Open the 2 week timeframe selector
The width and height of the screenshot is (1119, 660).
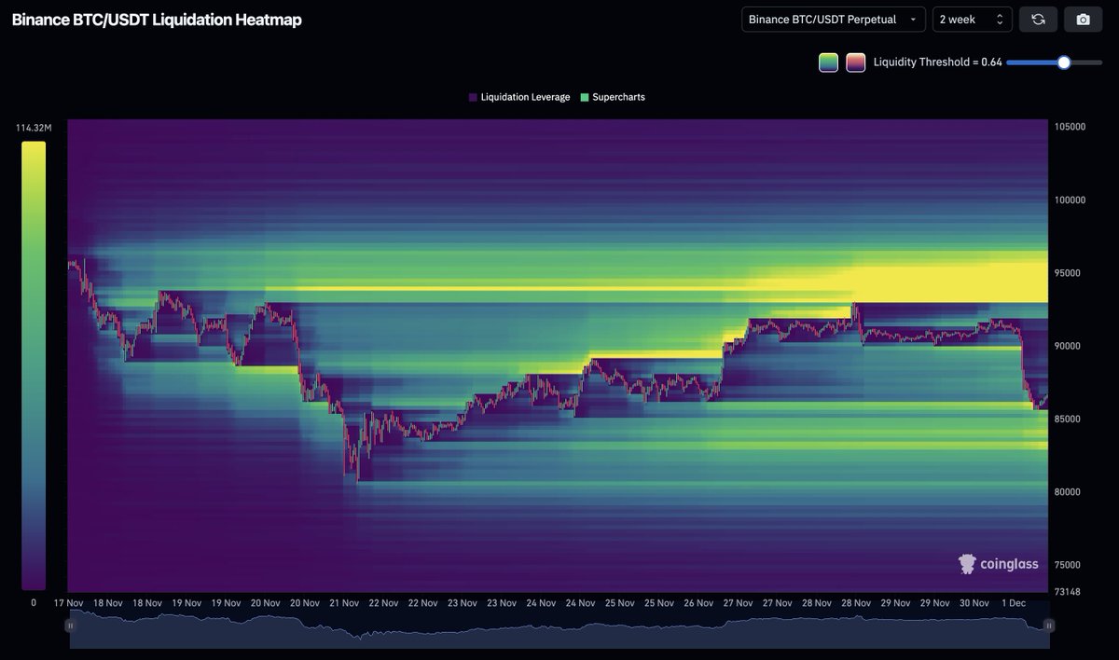[972, 19]
